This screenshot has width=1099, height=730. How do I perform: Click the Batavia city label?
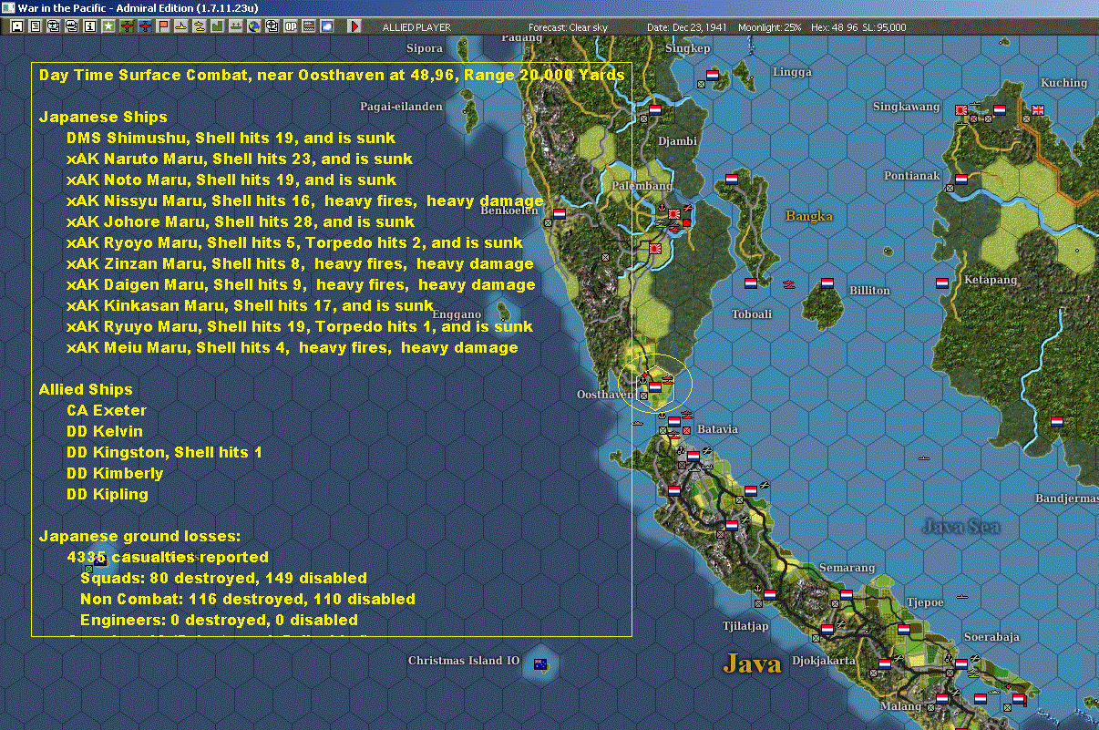[717, 428]
